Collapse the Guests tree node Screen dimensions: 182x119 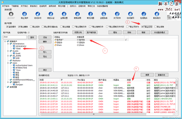point(8,51)
